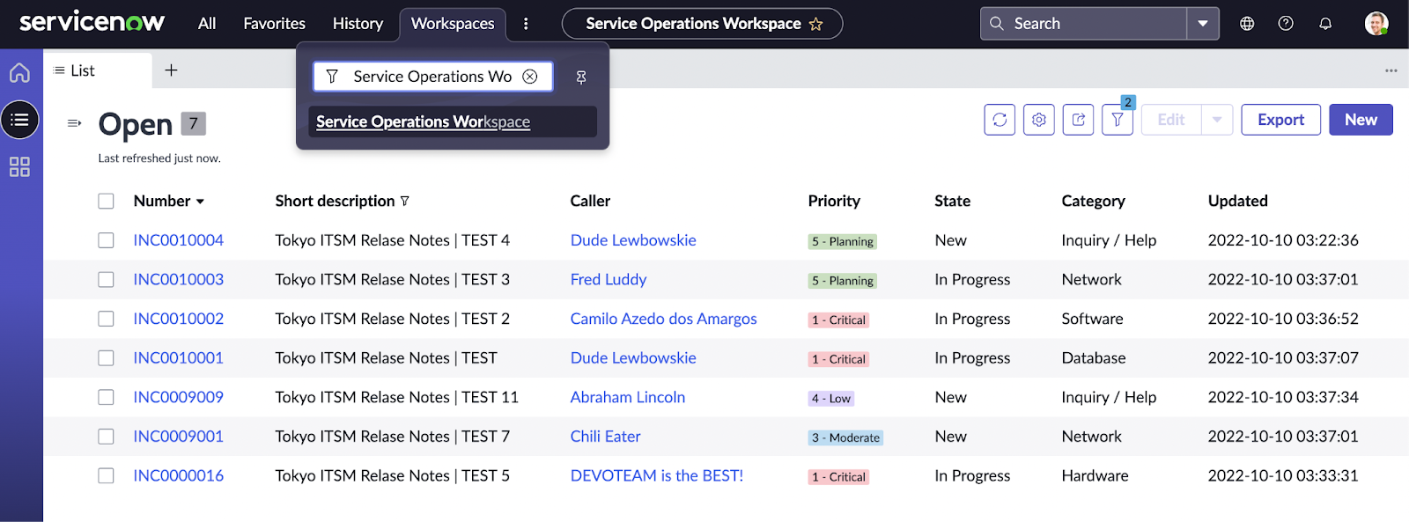Image resolution: width=1409 pixels, height=522 pixels.
Task: Check the INC0010001 row checkbox
Action: tap(106, 358)
